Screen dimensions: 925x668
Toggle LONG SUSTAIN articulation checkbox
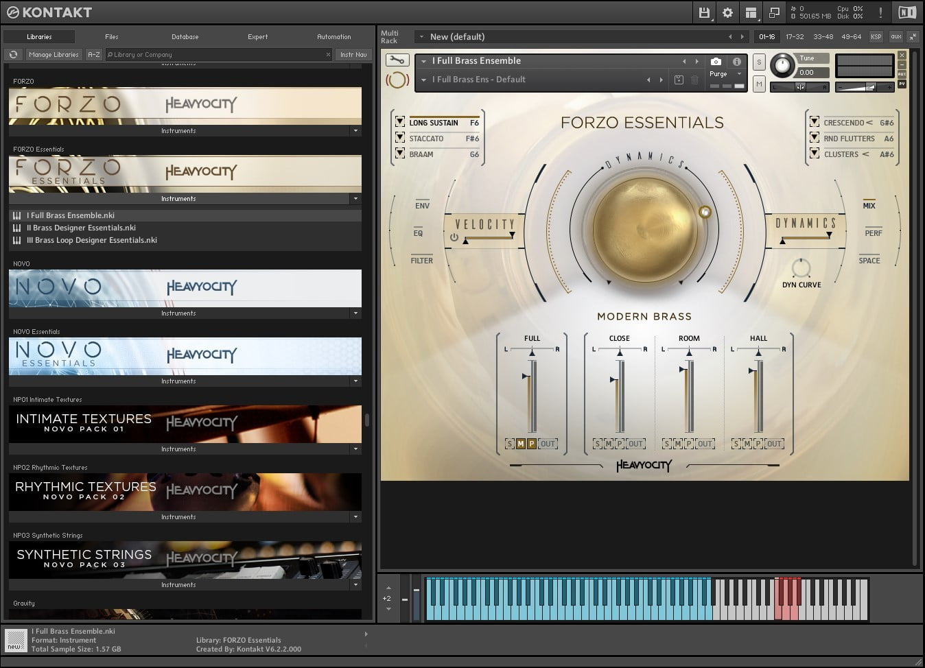coord(399,122)
